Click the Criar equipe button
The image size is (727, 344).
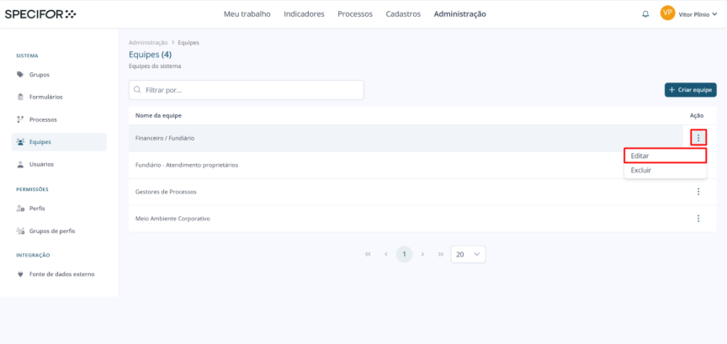coord(690,90)
